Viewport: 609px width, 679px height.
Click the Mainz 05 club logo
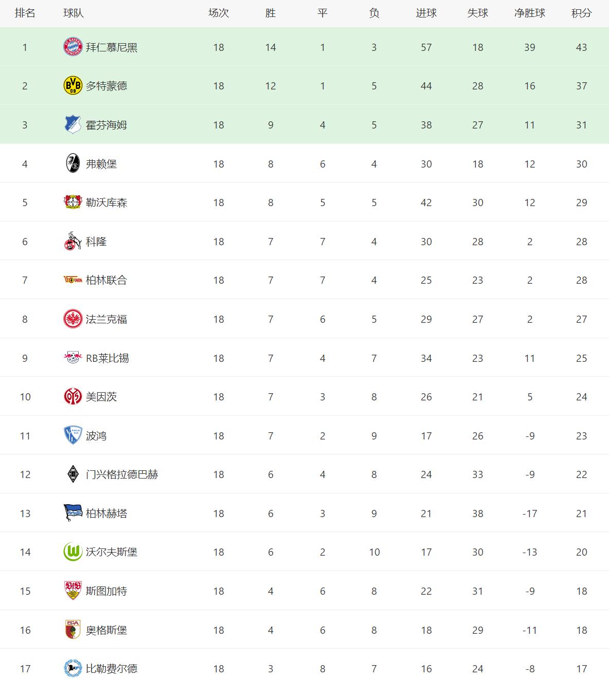tap(73, 397)
